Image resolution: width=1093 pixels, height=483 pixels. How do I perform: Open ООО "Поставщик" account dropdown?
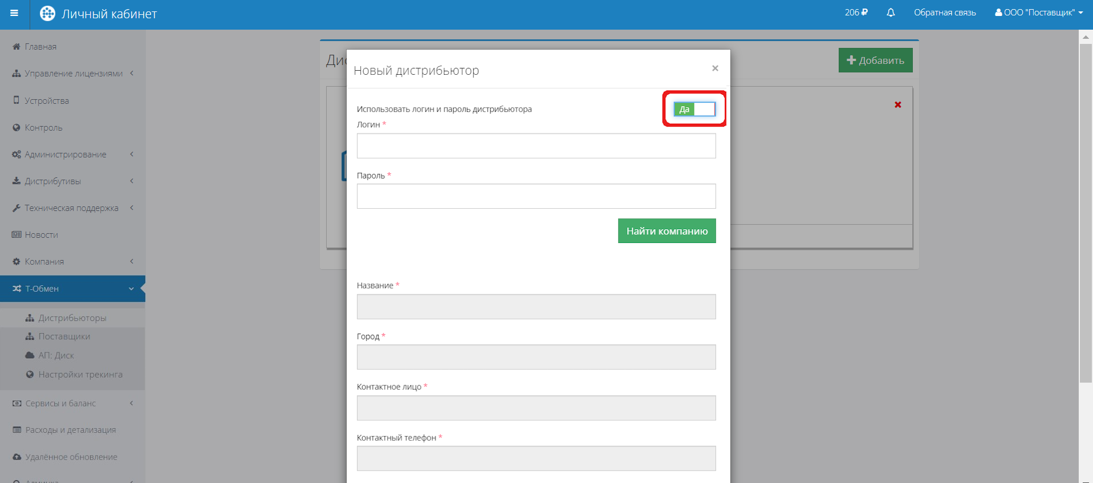[1039, 13]
